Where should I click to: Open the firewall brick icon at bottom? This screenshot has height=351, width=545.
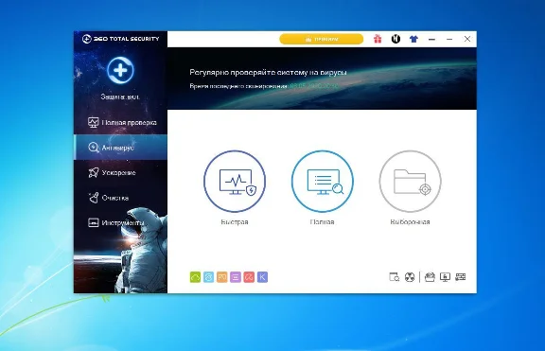click(461, 277)
